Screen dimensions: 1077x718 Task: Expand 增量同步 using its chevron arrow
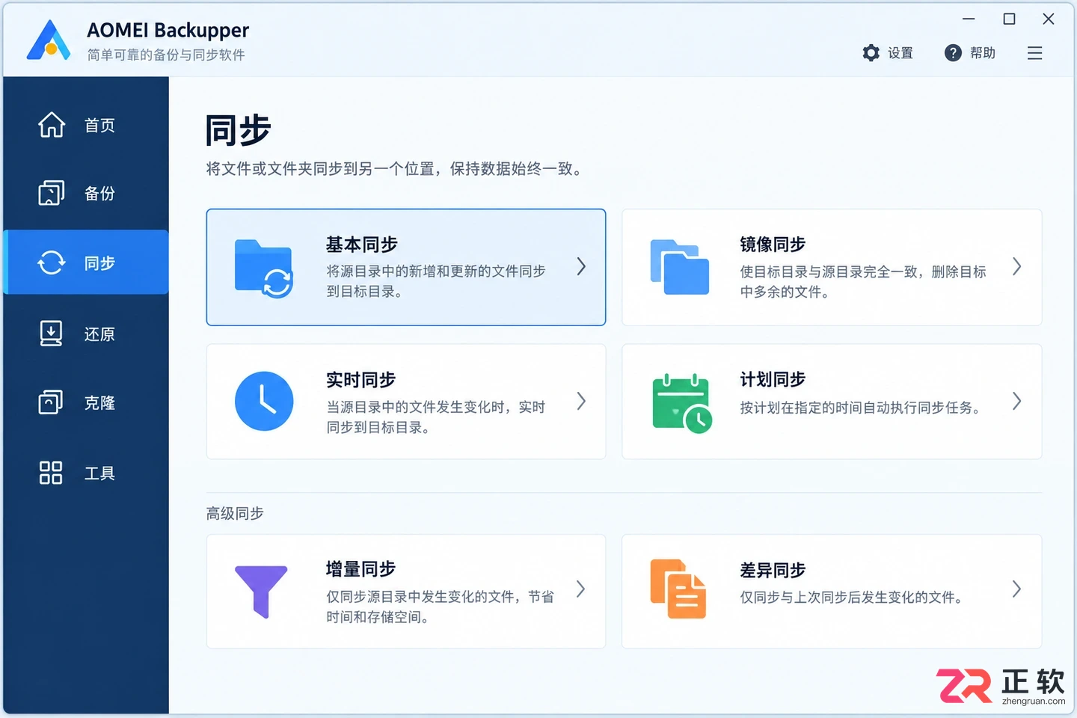pos(581,589)
